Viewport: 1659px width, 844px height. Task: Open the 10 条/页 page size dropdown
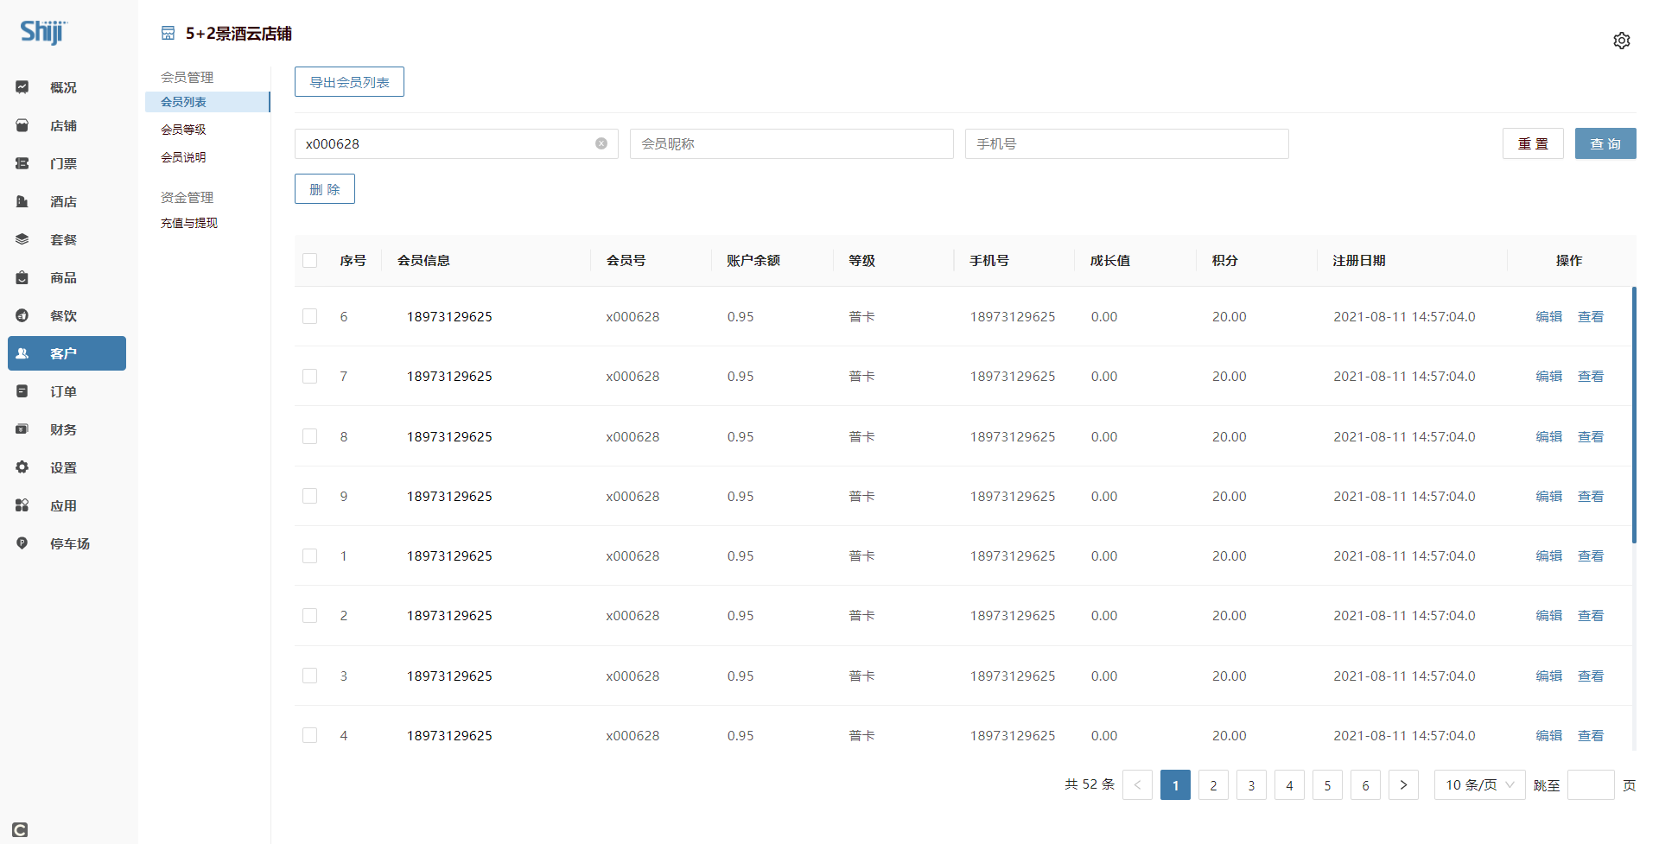click(1479, 784)
